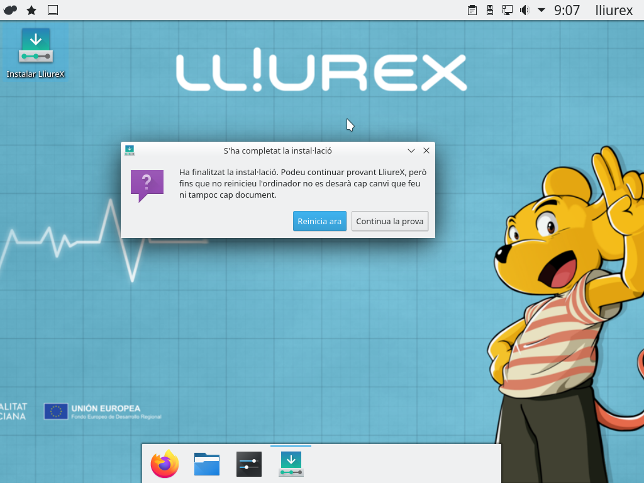Click the star favorites icon in top panel
This screenshot has height=483, width=644.
point(31,10)
